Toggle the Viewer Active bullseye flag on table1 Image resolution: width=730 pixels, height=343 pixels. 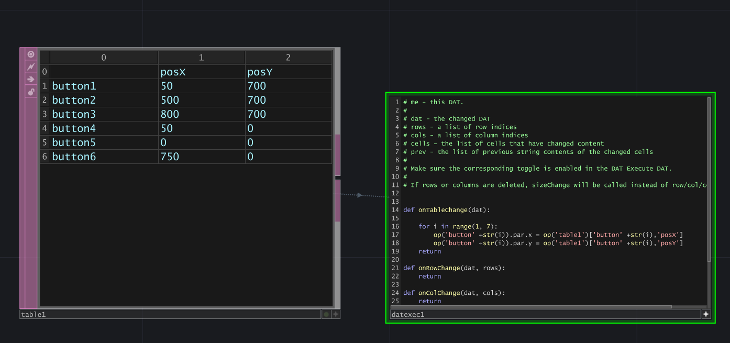pyautogui.click(x=30, y=54)
